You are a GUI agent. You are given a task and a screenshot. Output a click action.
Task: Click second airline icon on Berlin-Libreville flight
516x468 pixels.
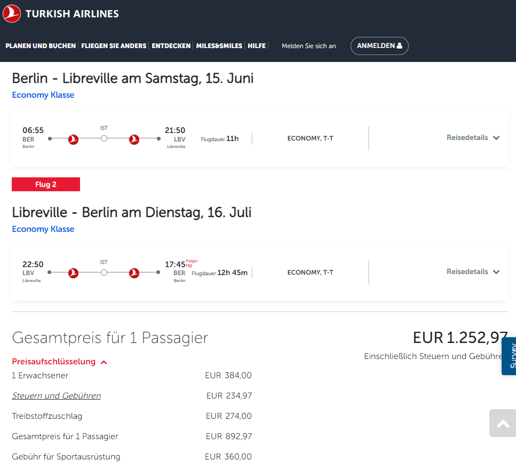point(134,139)
